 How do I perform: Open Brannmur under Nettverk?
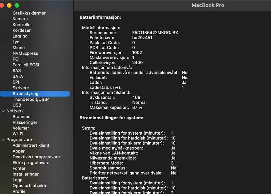click(22, 117)
